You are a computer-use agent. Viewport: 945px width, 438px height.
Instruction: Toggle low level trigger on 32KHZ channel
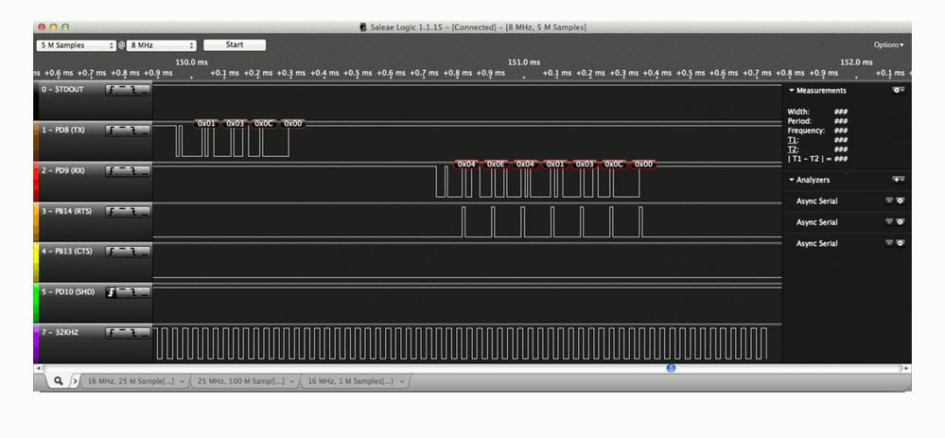pos(145,333)
